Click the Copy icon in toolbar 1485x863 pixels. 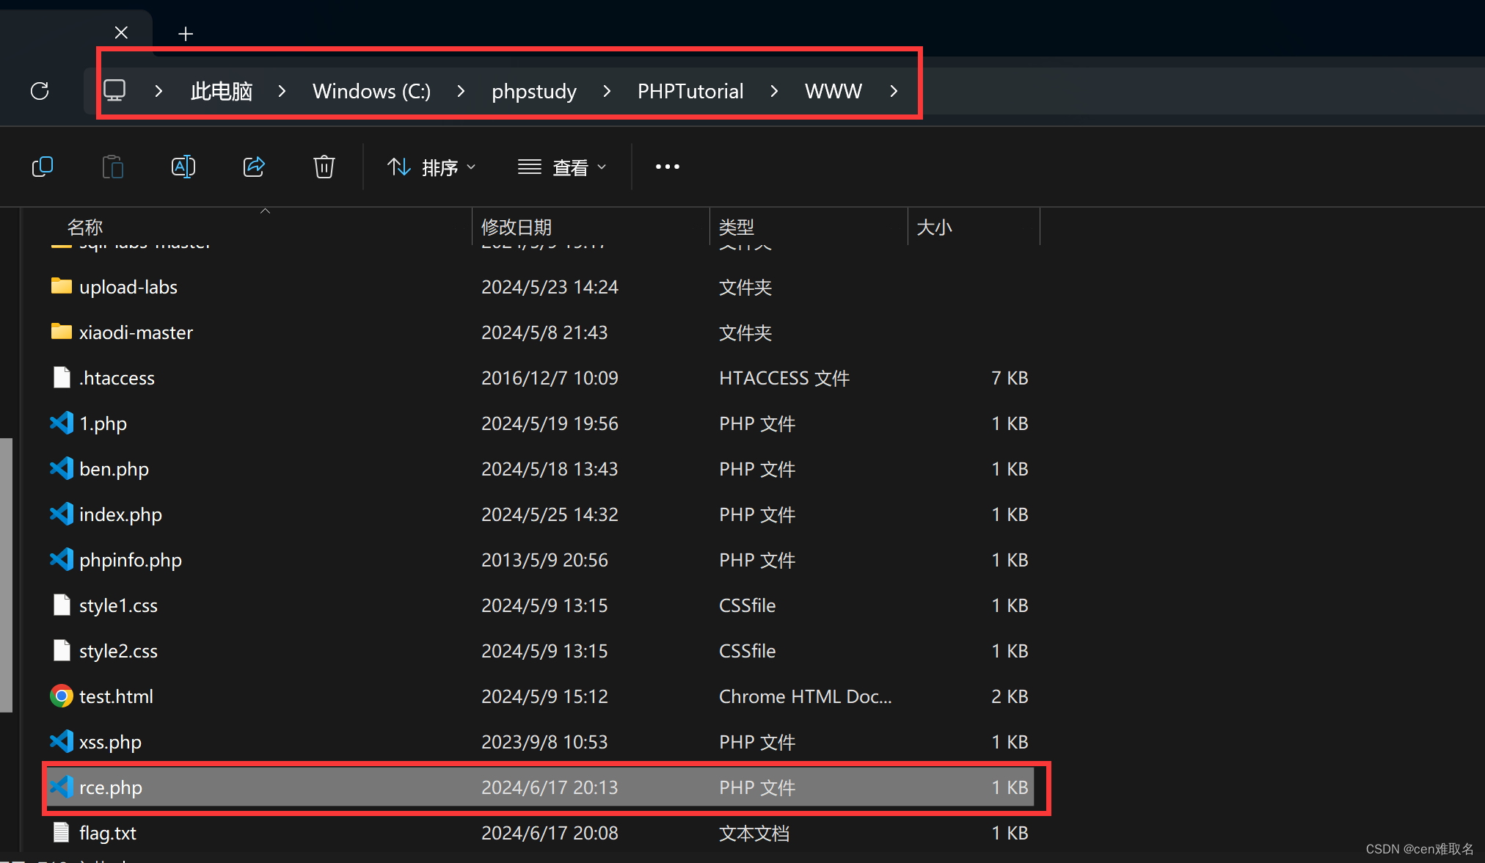[x=42, y=167]
